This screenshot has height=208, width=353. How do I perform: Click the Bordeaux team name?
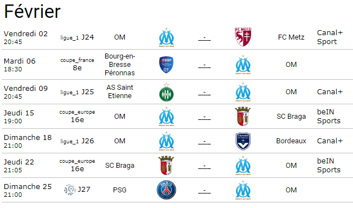tap(291, 141)
